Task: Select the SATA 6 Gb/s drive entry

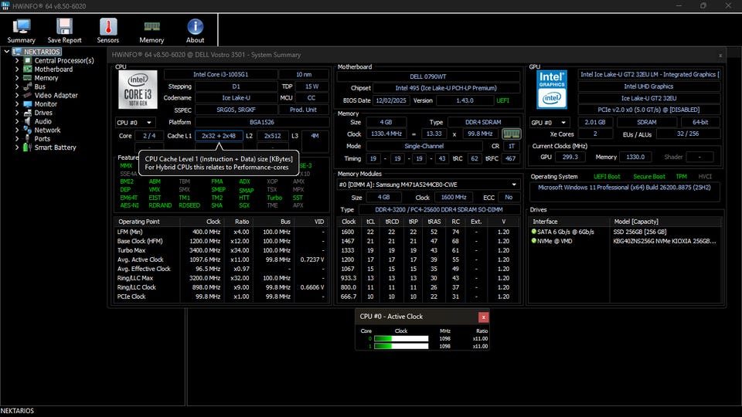Action: click(x=562, y=232)
